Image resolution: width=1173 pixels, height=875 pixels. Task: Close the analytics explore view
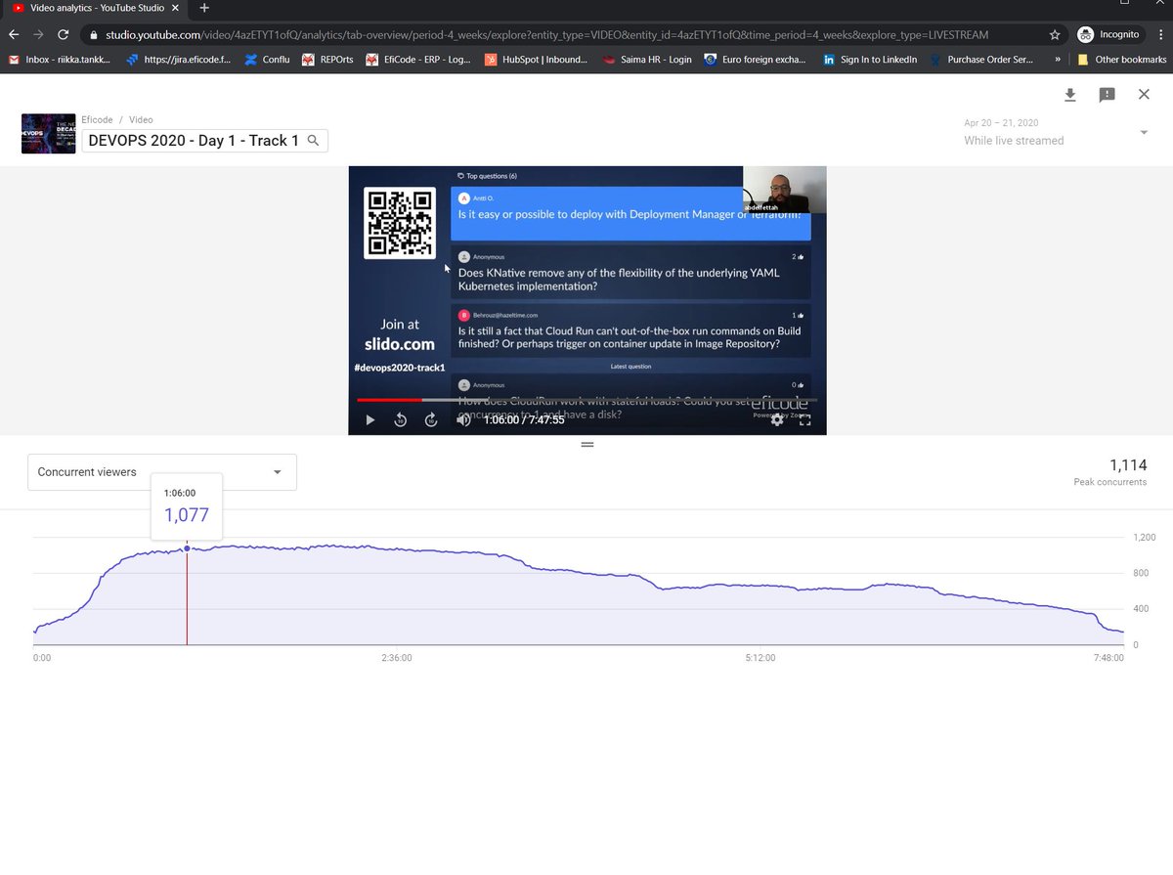(1144, 95)
